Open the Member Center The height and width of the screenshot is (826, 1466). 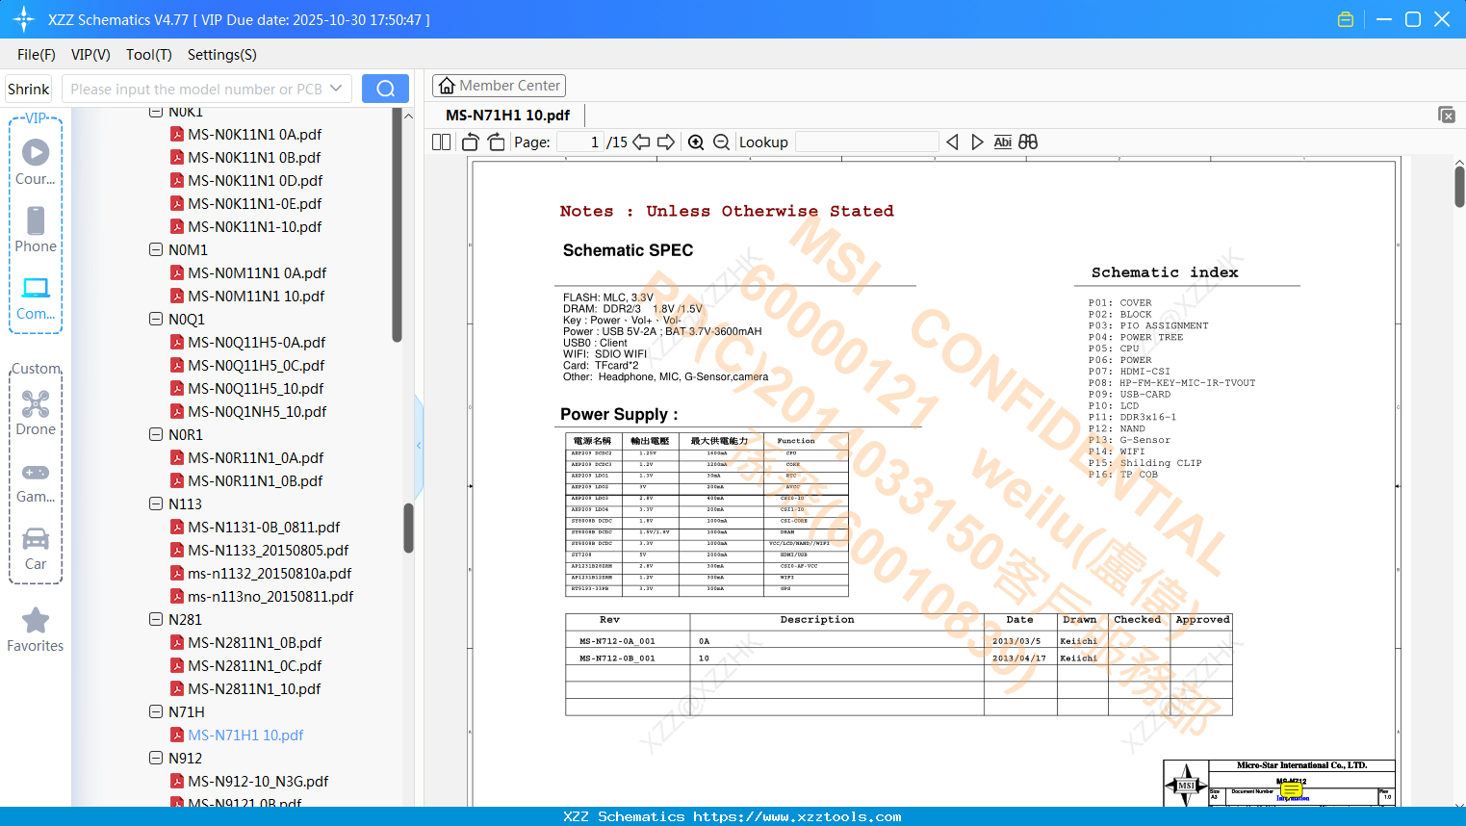499,86
